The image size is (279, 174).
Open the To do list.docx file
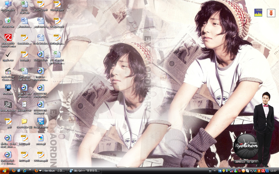coord(40,39)
